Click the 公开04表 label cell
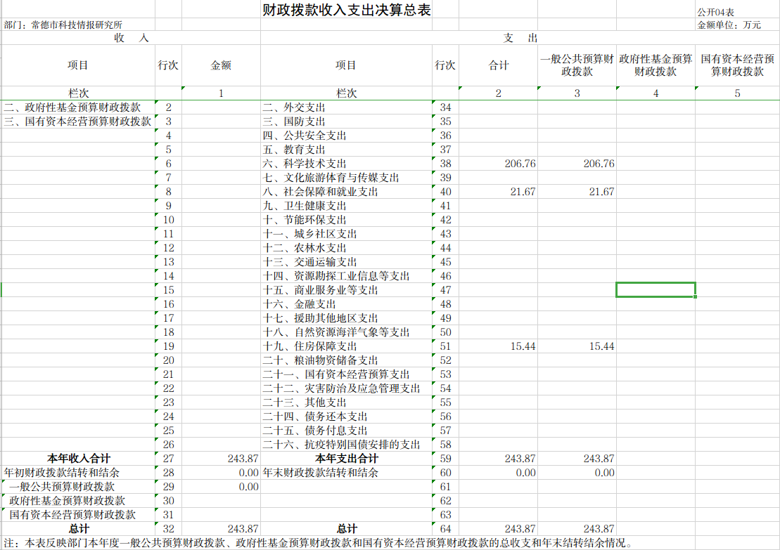Image resolution: width=780 pixels, height=550 pixels. 716,13
